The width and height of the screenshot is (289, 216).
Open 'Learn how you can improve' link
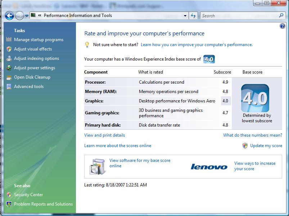point(197,45)
